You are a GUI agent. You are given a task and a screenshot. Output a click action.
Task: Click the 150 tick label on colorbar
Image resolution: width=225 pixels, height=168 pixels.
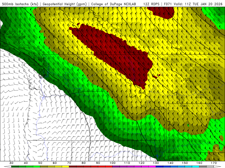[x=185, y=163]
